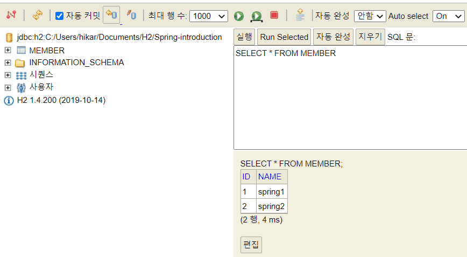Open the Auto select On dropdown
This screenshot has height=257, width=467.
pyautogui.click(x=448, y=16)
